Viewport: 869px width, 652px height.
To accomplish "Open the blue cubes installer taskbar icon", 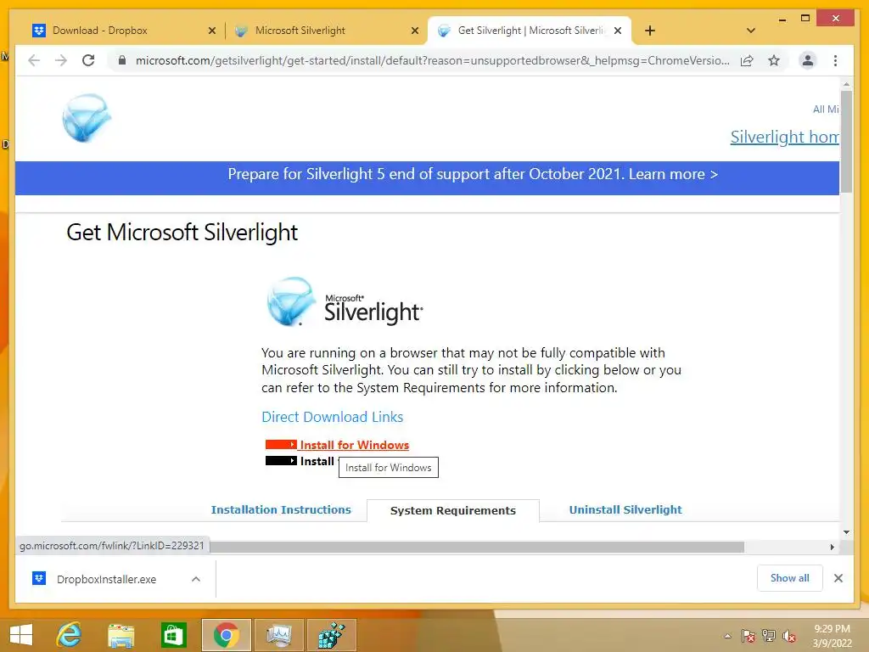I will 332,635.
